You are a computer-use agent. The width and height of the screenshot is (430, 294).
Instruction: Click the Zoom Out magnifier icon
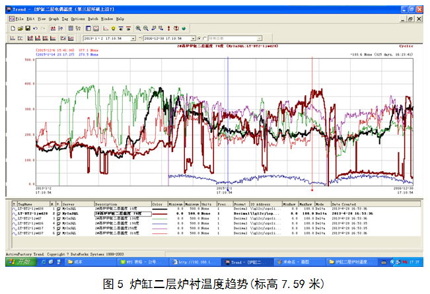(145, 28)
